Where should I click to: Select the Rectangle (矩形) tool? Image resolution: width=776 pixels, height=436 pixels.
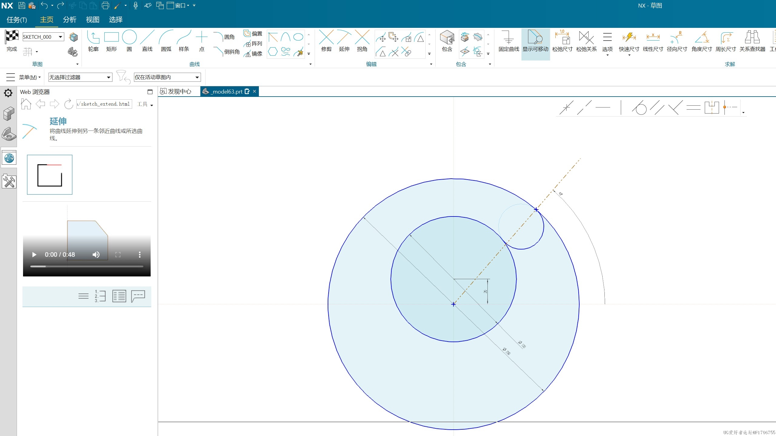click(111, 41)
